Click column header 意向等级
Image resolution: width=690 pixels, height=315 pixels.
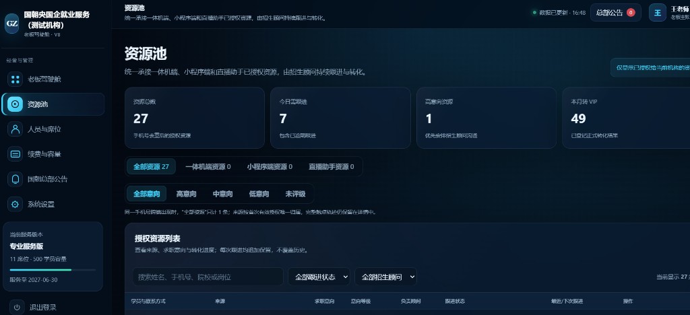click(361, 302)
